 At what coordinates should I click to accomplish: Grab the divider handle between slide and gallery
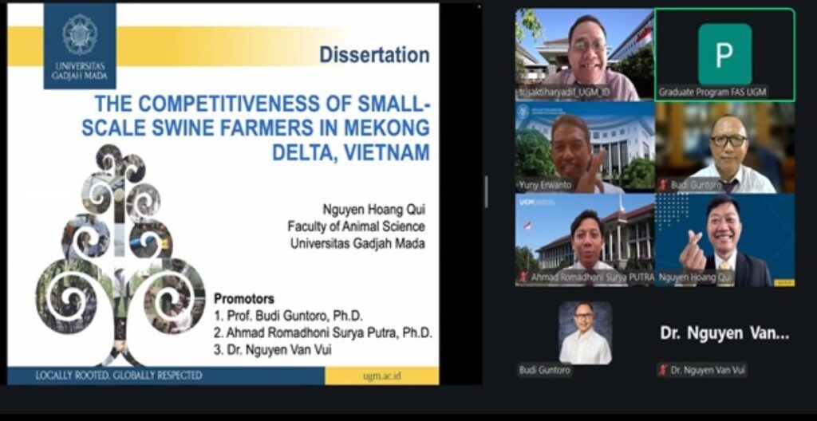[x=486, y=192]
